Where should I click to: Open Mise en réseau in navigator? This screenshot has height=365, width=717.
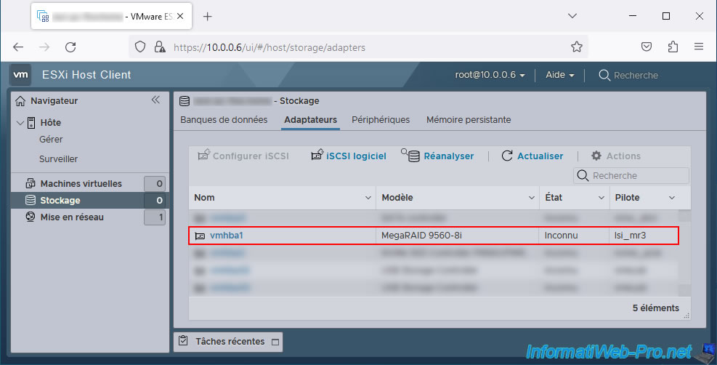pyautogui.click(x=72, y=217)
